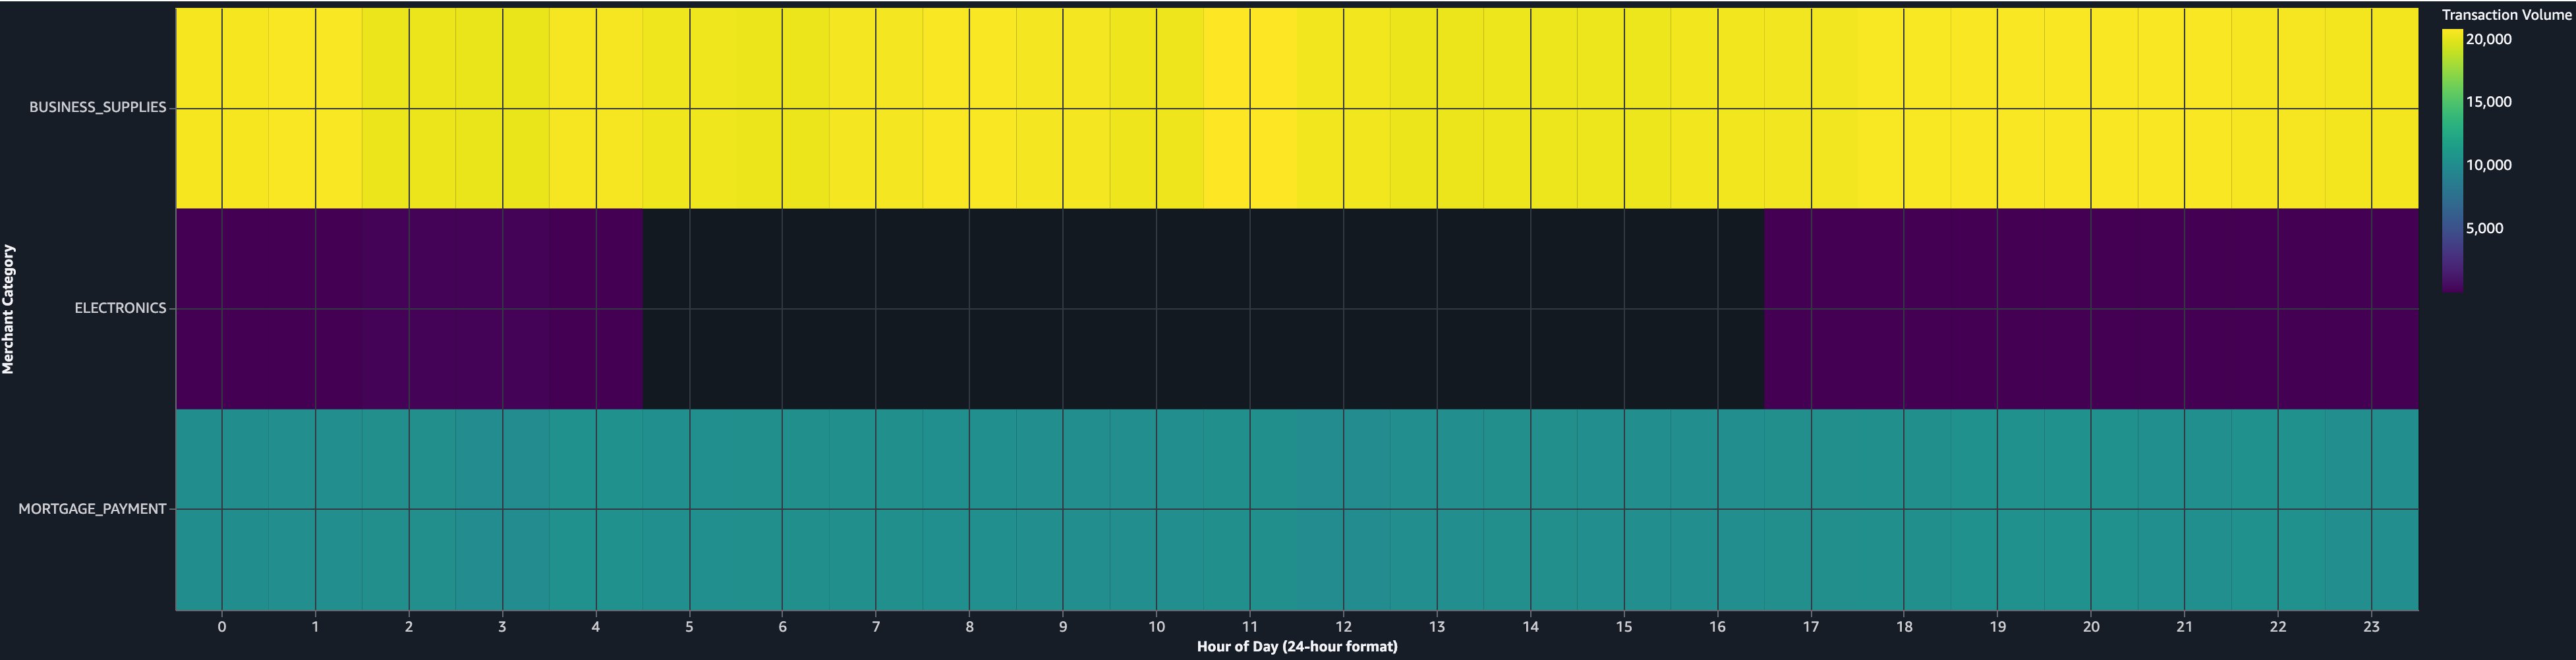Click the BUSINESS_SUPPLIES category label
The height and width of the screenshot is (660, 2576).
(x=98, y=107)
